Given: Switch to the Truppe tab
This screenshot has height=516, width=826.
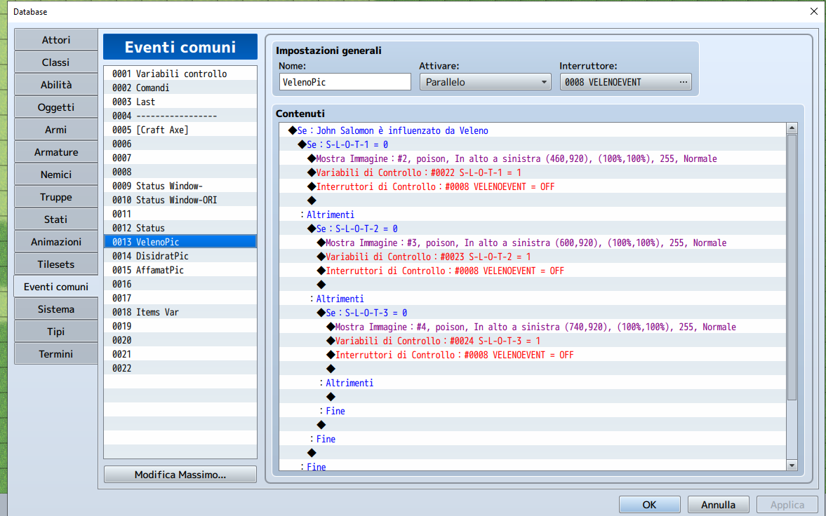Looking at the screenshot, I should pyautogui.click(x=56, y=197).
